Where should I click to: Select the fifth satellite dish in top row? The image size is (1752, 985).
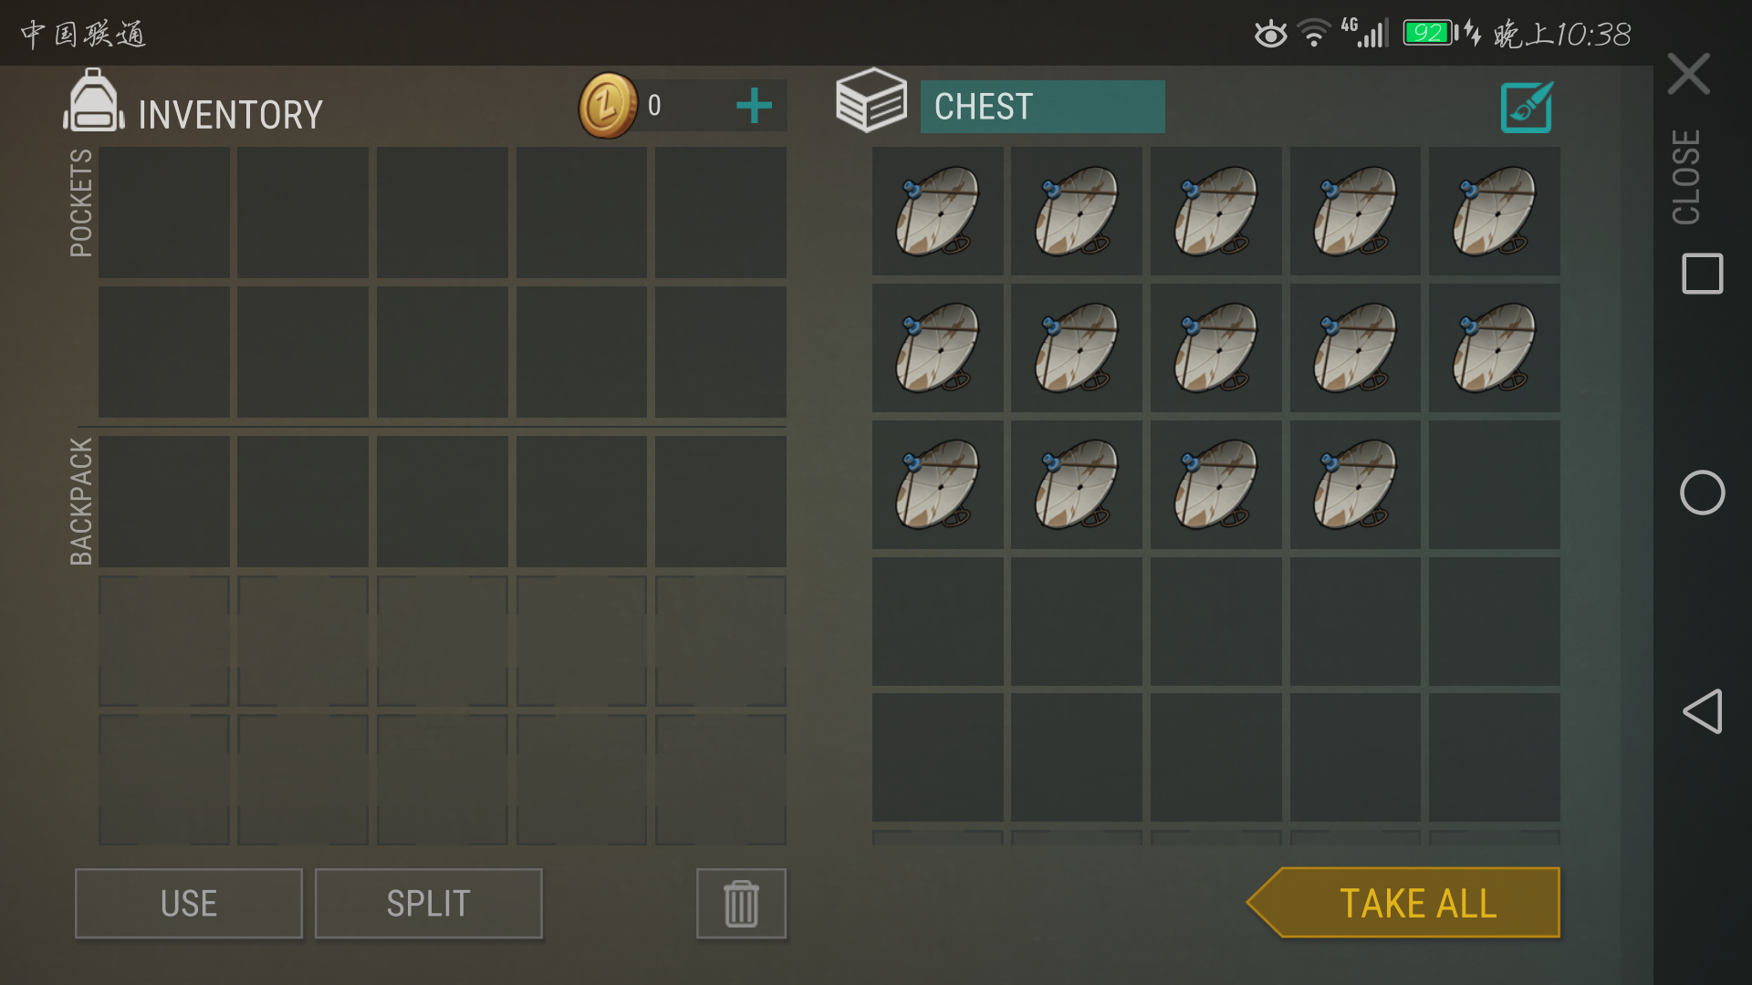point(1494,211)
